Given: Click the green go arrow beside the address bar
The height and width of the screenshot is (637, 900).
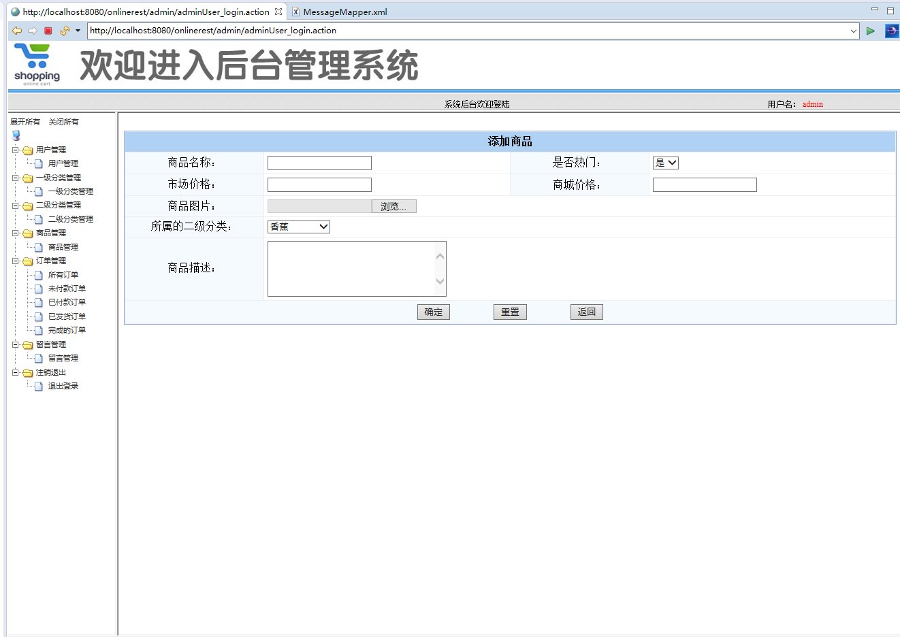Looking at the screenshot, I should point(871,31).
